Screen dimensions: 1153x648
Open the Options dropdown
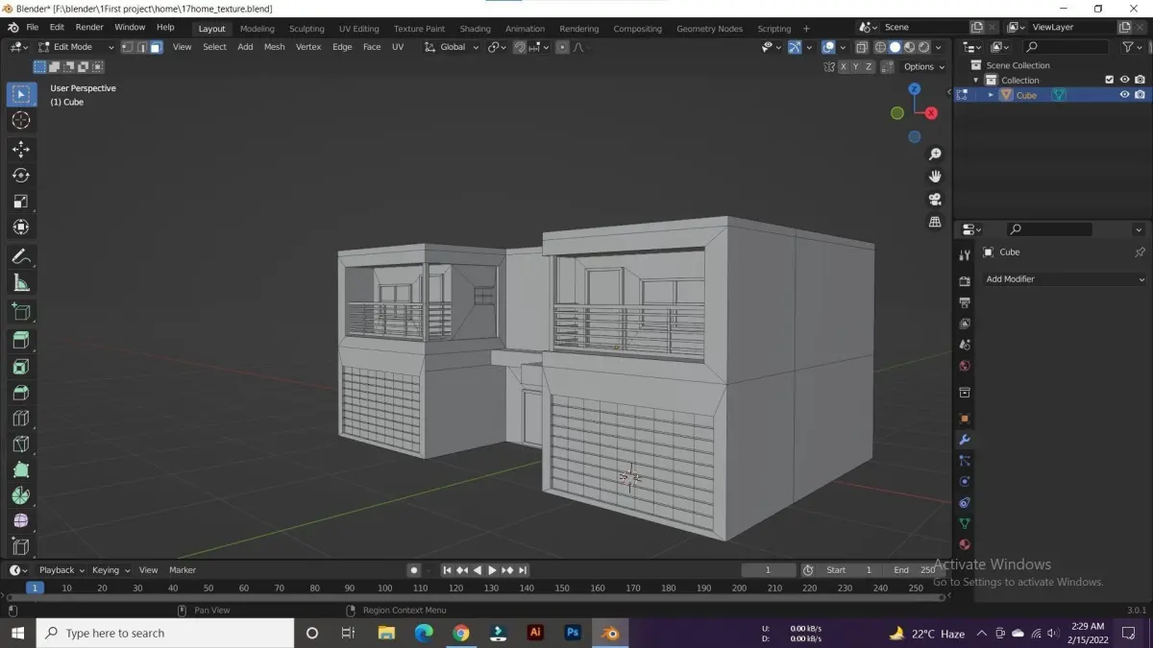[923, 67]
